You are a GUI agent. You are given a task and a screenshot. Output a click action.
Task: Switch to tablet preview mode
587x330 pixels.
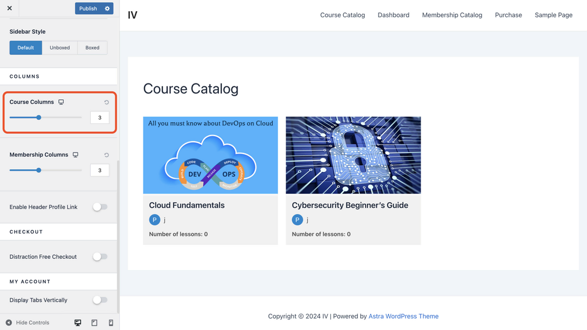point(94,323)
